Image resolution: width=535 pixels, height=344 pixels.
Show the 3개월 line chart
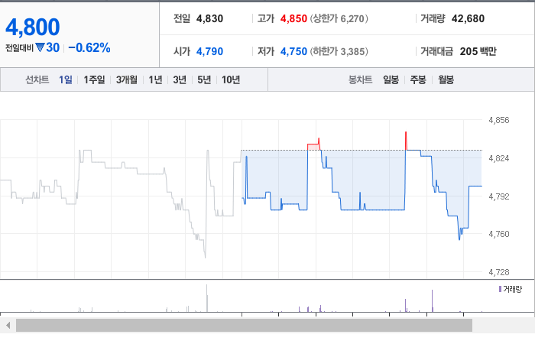pos(127,80)
